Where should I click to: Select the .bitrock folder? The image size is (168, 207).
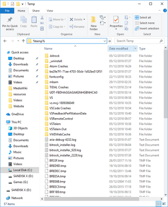pyautogui.click(x=54, y=56)
